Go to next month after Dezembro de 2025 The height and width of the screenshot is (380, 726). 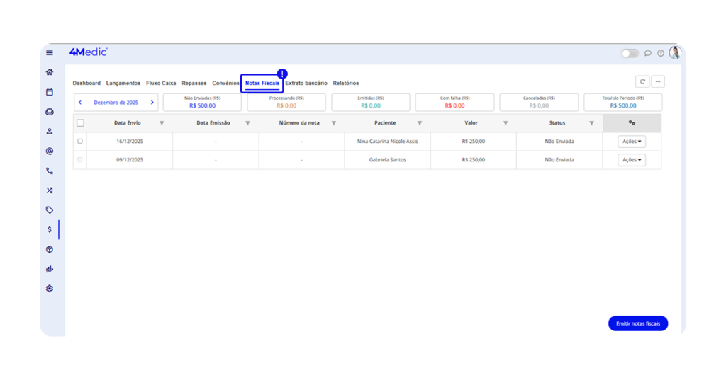[152, 103]
